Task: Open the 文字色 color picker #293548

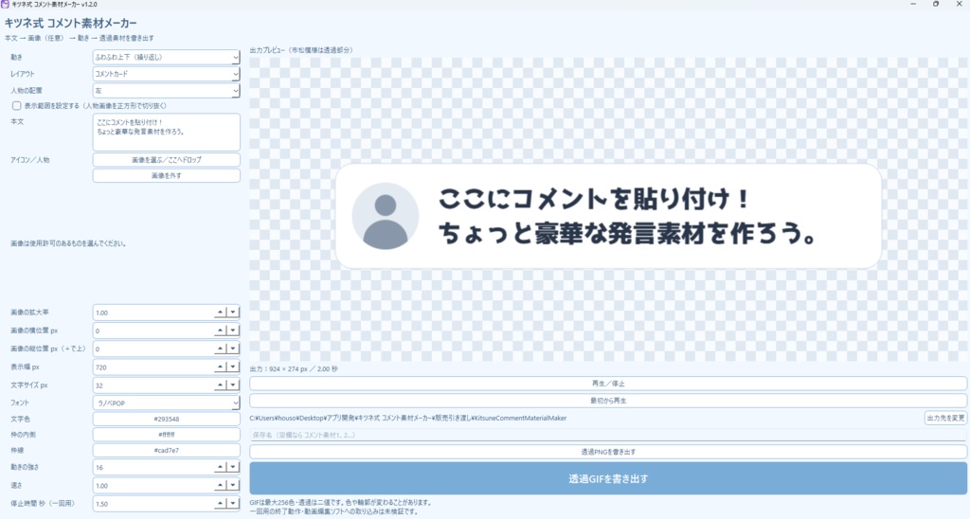Action: [166, 419]
